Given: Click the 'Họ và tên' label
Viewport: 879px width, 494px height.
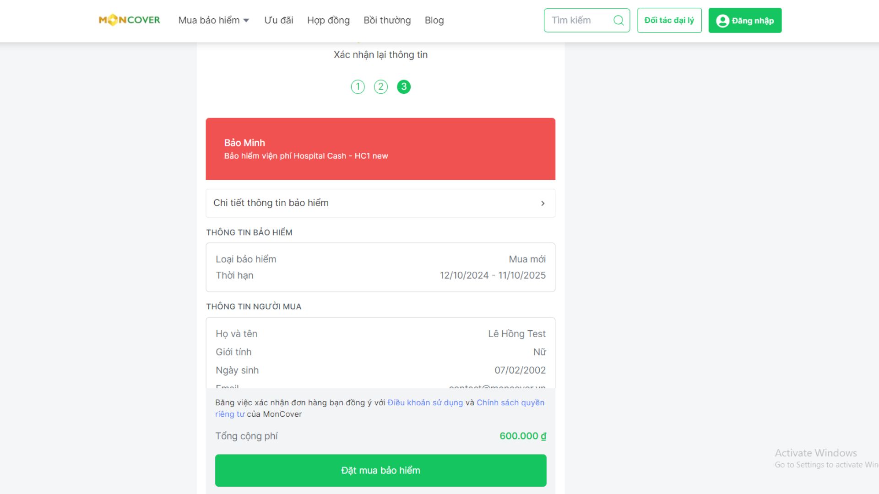Looking at the screenshot, I should tap(236, 333).
